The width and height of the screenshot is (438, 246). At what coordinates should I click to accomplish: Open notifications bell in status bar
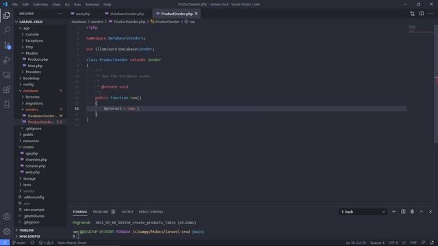point(432,243)
